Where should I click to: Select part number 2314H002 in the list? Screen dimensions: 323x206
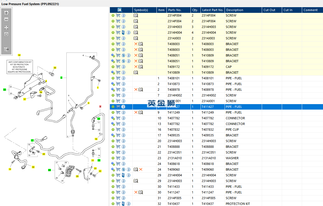pyautogui.click(x=175, y=95)
